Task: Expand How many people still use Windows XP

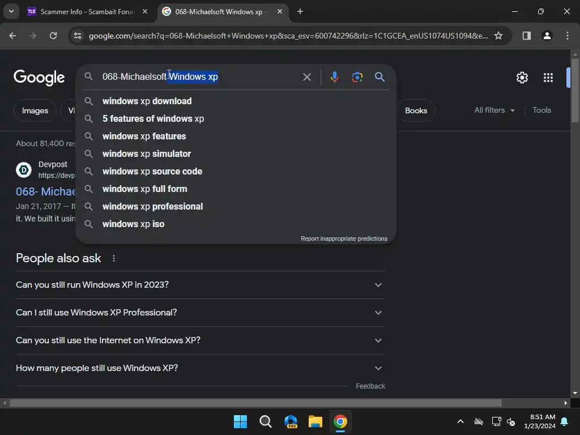Action: click(200, 368)
